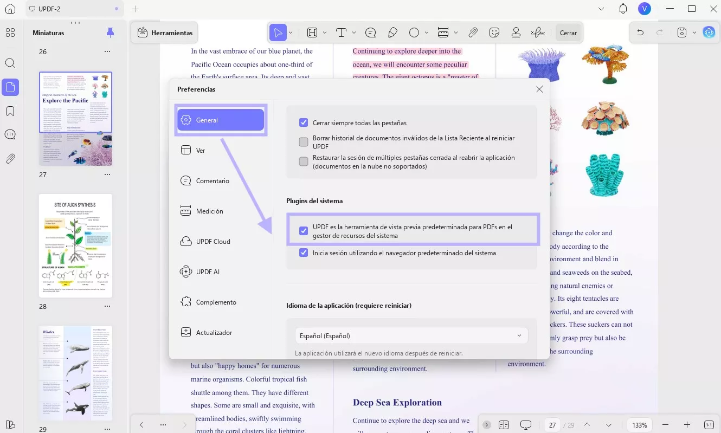
Task: Select the thumbnails panel icon in sidebar
Action: [10, 87]
